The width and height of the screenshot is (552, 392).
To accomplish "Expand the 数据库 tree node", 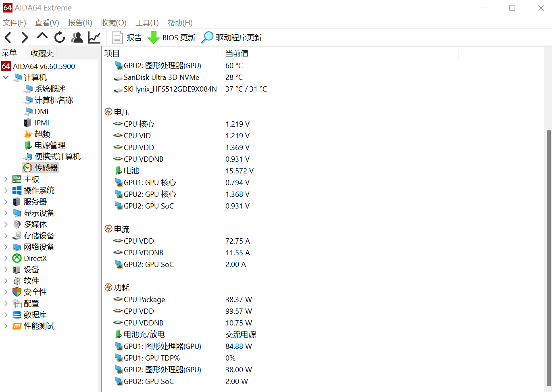I will coord(6,315).
